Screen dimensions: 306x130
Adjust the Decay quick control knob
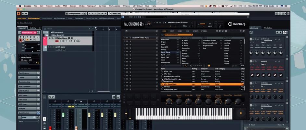pyautogui.click(x=169, y=101)
